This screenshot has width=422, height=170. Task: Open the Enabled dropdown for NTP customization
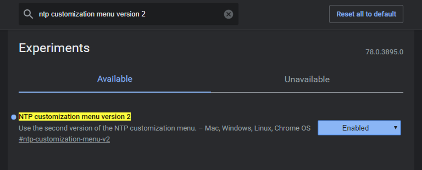tap(359, 128)
